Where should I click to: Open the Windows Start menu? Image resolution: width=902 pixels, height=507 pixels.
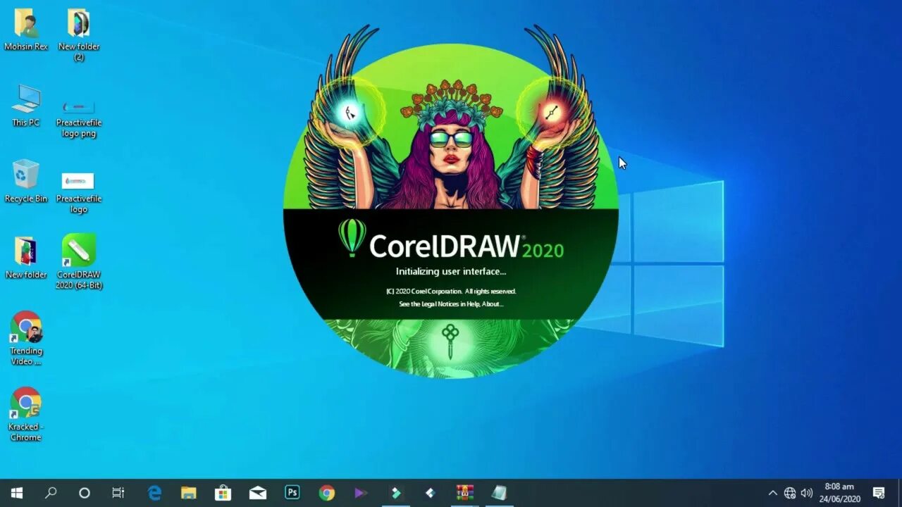(17, 493)
